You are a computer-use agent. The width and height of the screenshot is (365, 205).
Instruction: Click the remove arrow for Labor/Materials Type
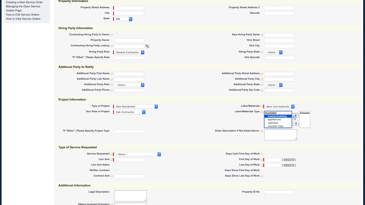click(296, 123)
